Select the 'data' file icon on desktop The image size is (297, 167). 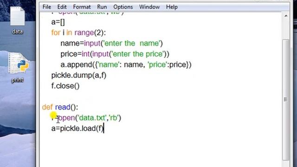point(18,16)
